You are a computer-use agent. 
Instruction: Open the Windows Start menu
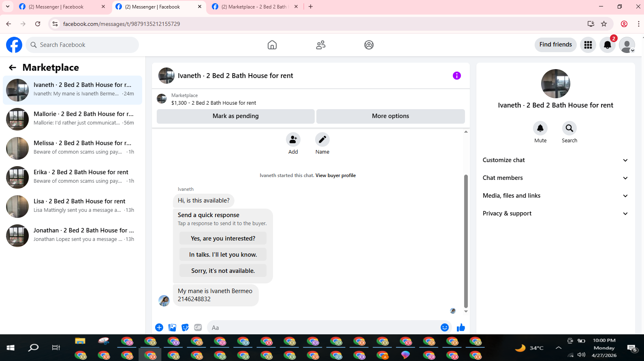tap(11, 348)
